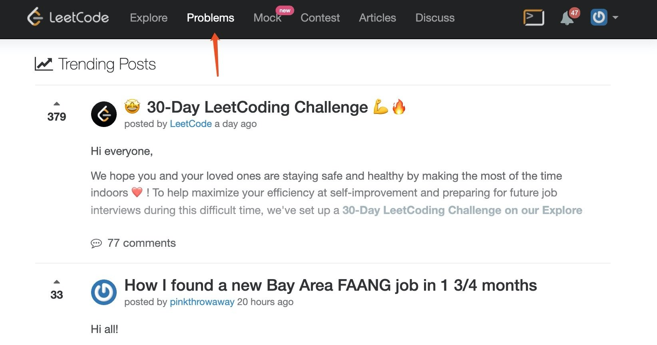Click the Trending Posts chart icon

[44, 64]
